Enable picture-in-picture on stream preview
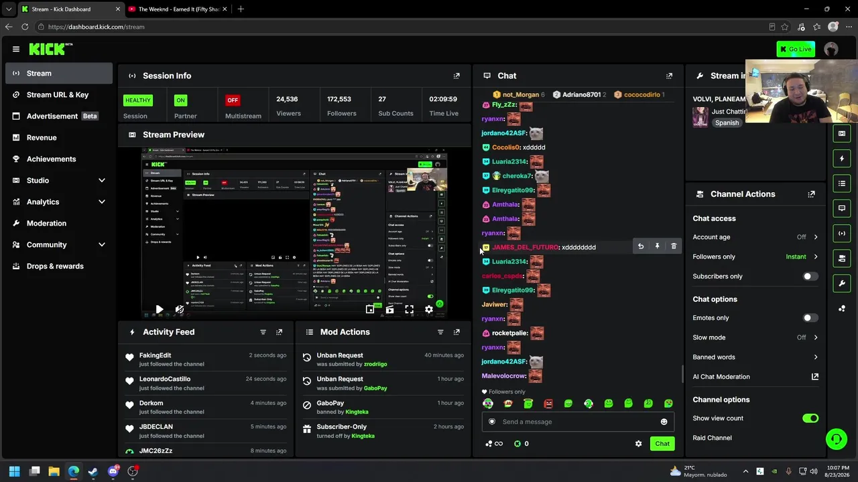 (370, 309)
